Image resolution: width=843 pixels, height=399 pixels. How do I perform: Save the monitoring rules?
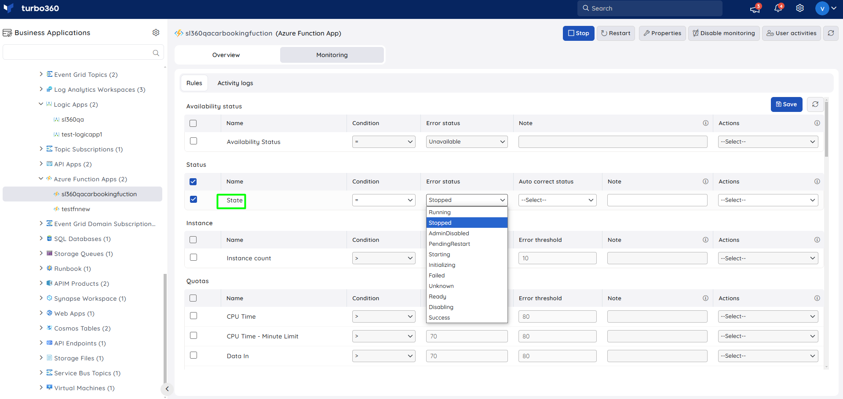(787, 104)
